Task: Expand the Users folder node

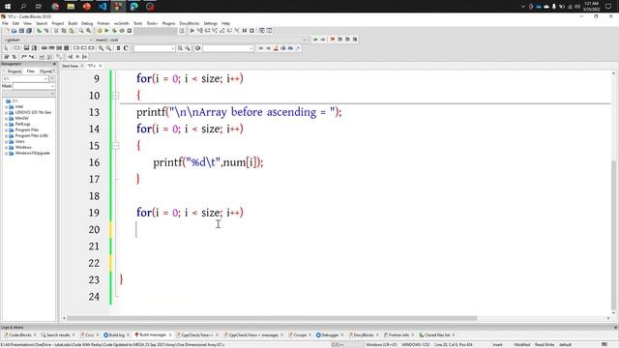Action: 6,142
